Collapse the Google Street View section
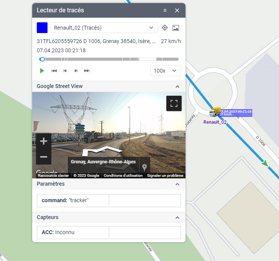This screenshot has height=261, width=279. click(177, 86)
